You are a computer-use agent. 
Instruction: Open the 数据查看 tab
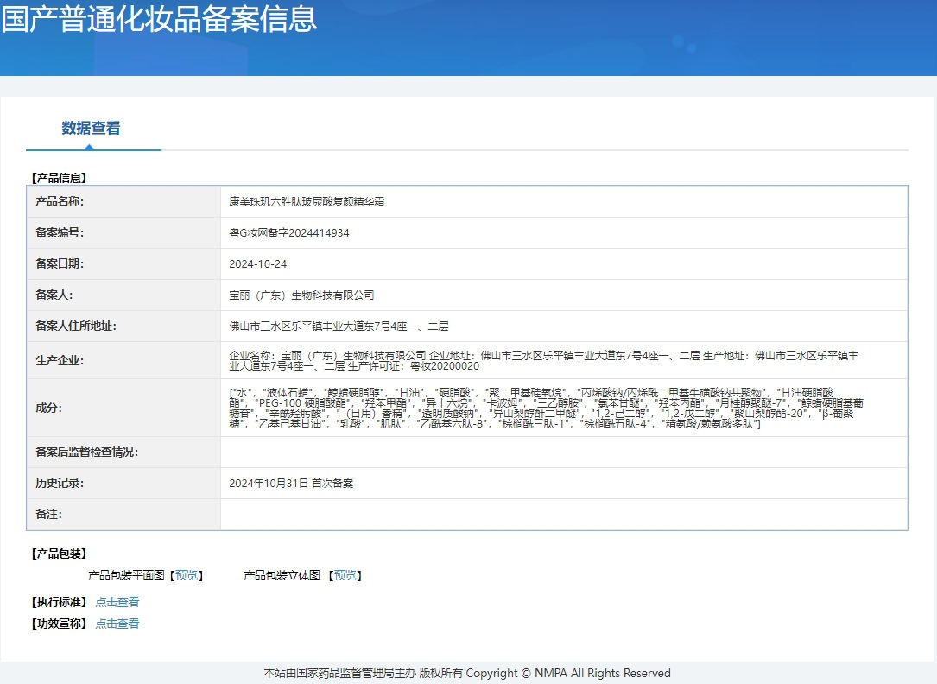pyautogui.click(x=91, y=128)
